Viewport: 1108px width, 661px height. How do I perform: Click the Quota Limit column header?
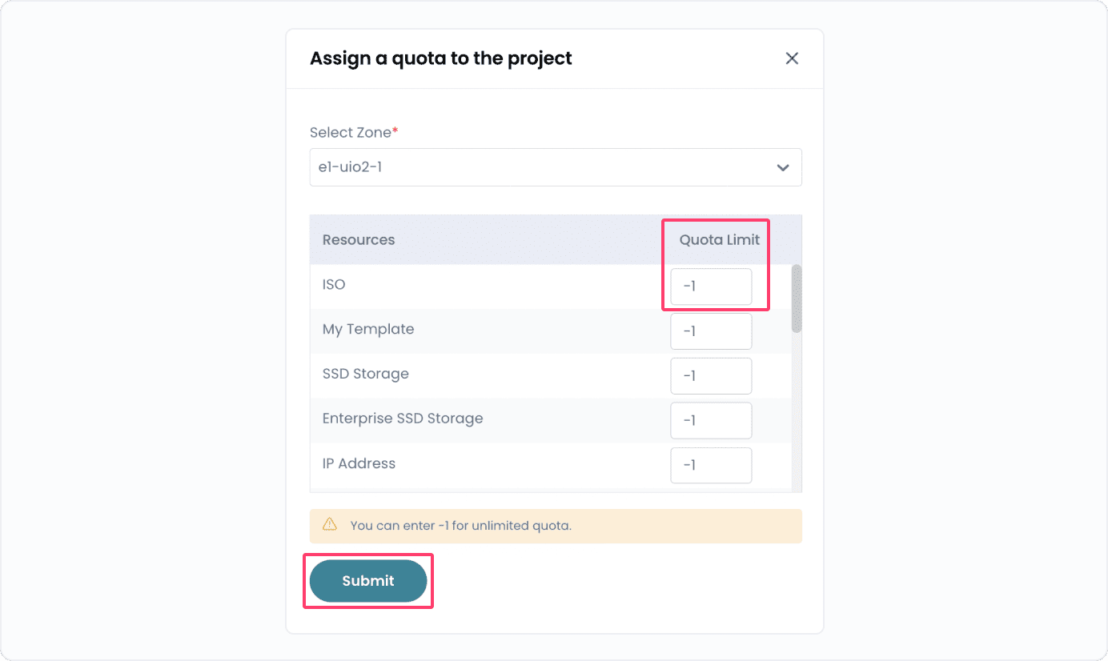click(715, 239)
